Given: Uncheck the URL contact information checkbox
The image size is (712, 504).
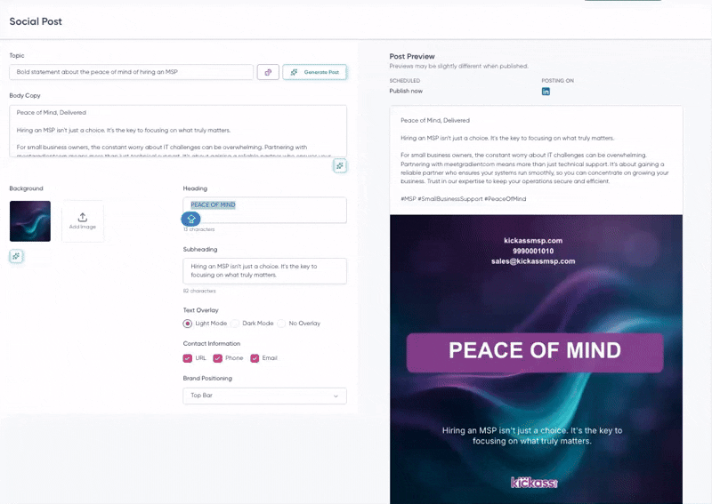Looking at the screenshot, I should coord(188,358).
